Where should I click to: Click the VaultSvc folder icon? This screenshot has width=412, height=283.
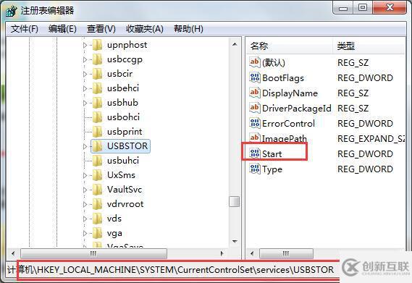[97, 190]
